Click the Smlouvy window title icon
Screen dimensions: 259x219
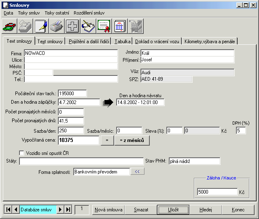pos(6,5)
